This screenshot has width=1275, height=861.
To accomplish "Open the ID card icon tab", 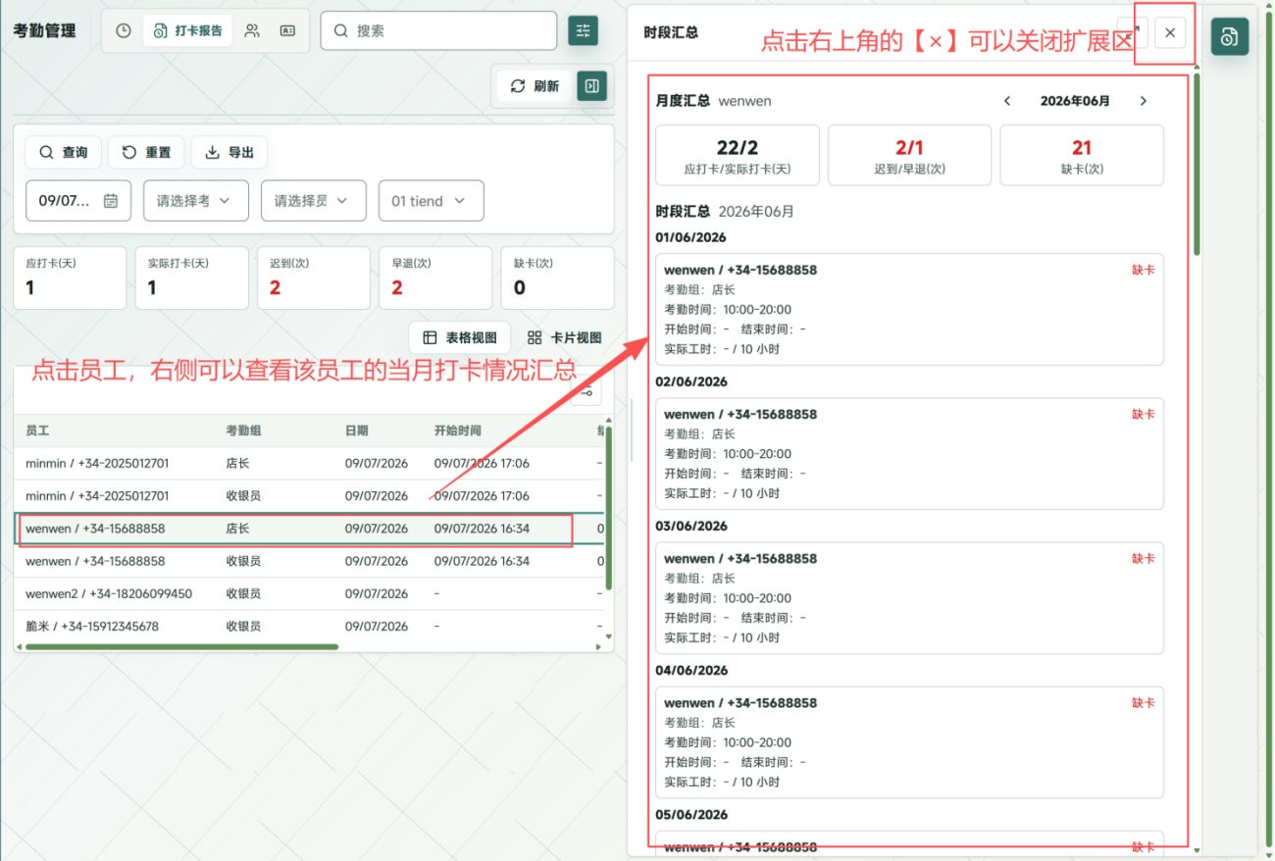I will (x=287, y=30).
